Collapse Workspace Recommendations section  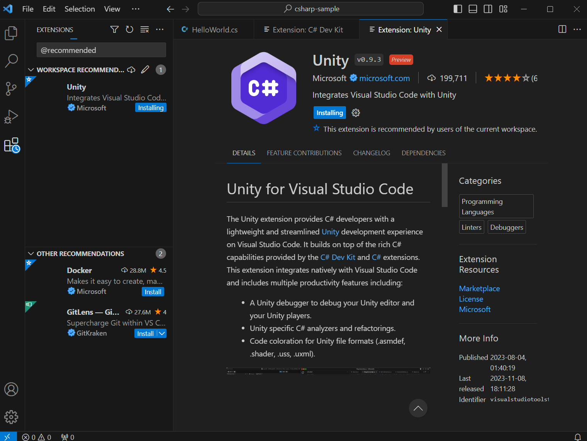tap(31, 70)
